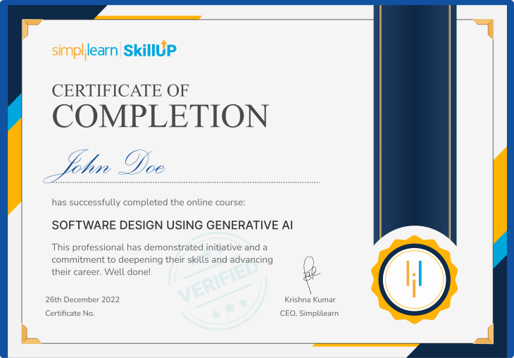This screenshot has height=358, width=514.
Task: Click the CERTIFICATE OF text
Action: (120, 90)
